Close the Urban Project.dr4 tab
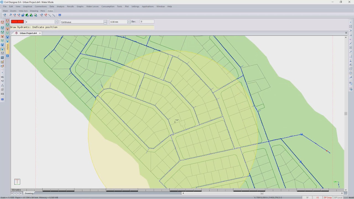This screenshot has width=354, height=199. click(40, 33)
